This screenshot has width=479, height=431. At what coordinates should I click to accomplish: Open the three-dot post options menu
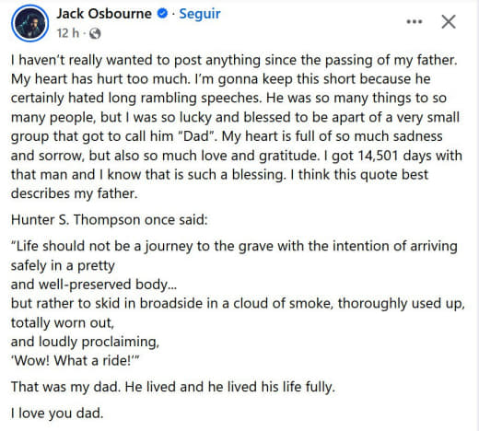click(415, 21)
